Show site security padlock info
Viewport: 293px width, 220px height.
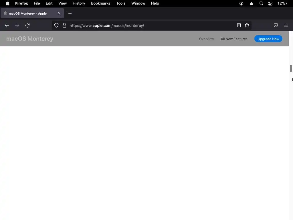[x=64, y=25]
